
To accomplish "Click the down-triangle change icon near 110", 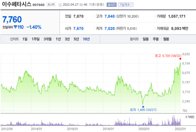I will pyautogui.click(x=15, y=27).
